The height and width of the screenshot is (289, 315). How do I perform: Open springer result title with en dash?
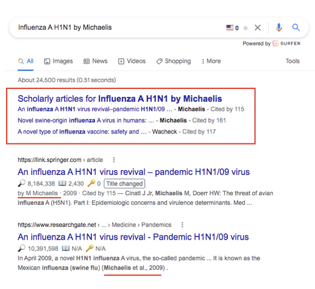click(x=133, y=172)
